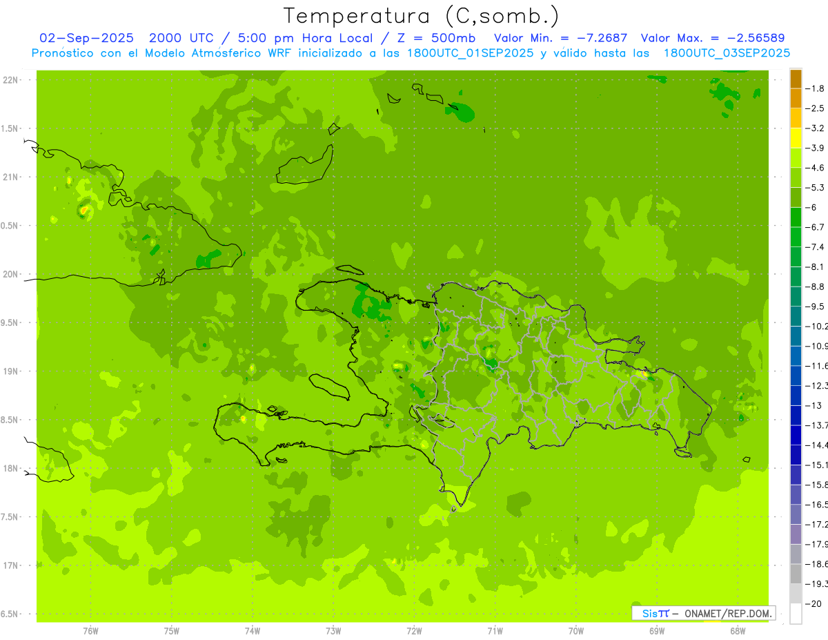Viewport: 828px width, 640px height.
Task: Click the "Temperatura (C,somb.)" chart title
Action: 421,15
